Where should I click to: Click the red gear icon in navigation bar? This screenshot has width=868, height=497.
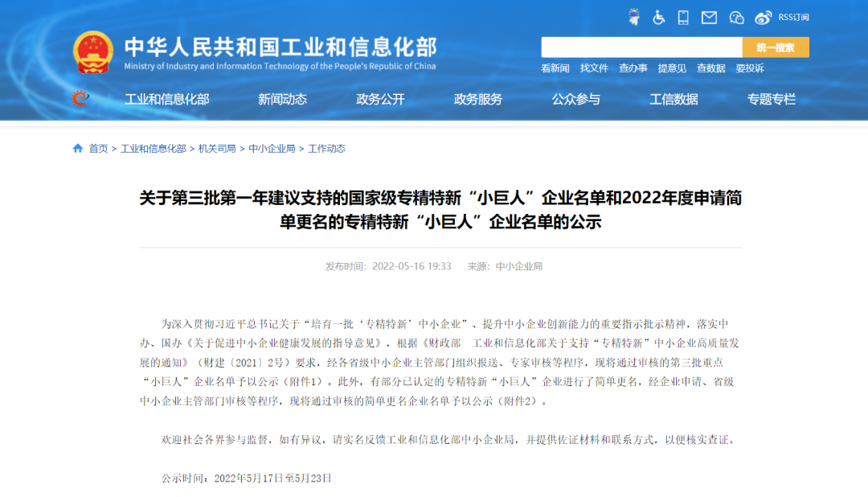pyautogui.click(x=80, y=99)
